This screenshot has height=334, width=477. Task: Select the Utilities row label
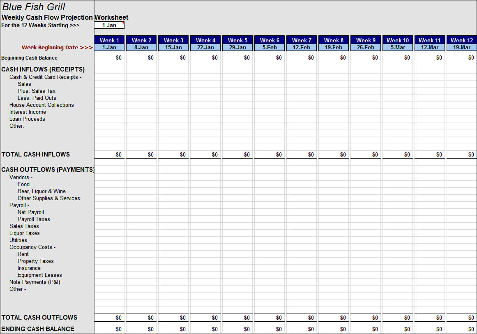click(x=18, y=240)
